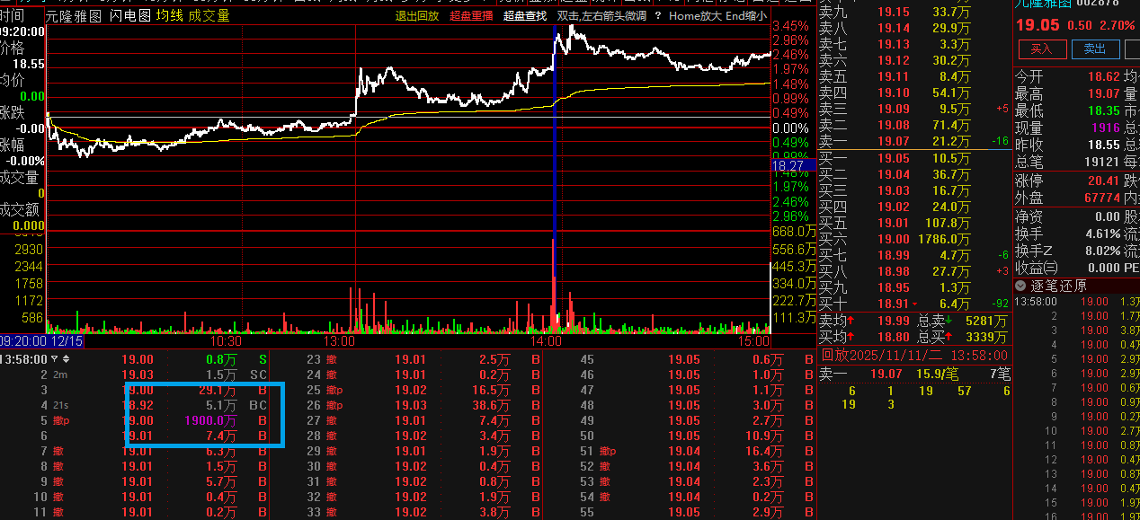Click the 卖四 volume 54.1万
Viewport: 1140px width, 520px height.
[x=951, y=93]
